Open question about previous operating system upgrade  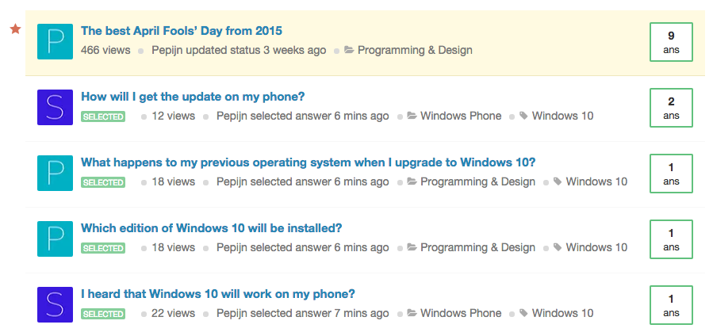pos(309,162)
